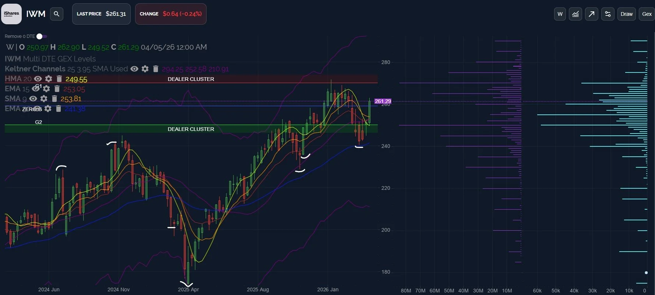Click the 180 price axis label
655x295 pixels.
tap(385, 272)
